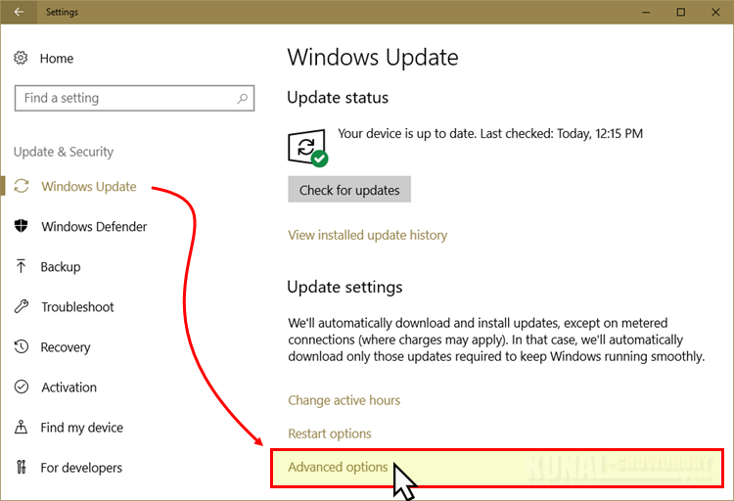The height and width of the screenshot is (501, 734).
Task: Open Windows Defender settings
Action: 94,227
